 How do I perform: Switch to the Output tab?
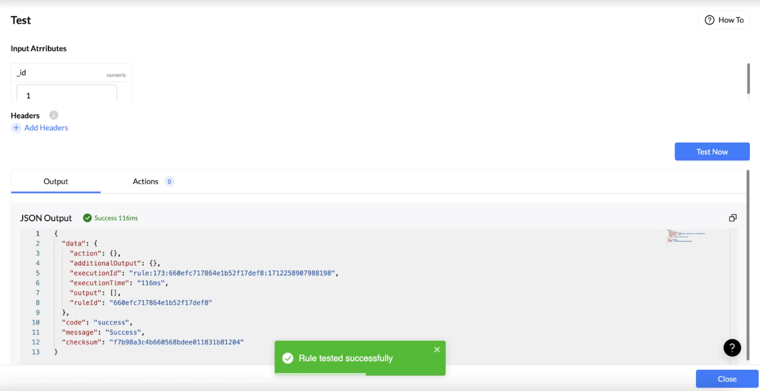tap(56, 182)
